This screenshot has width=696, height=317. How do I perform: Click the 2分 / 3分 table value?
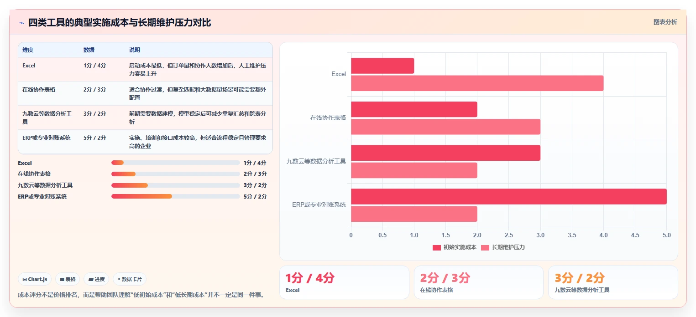(95, 90)
